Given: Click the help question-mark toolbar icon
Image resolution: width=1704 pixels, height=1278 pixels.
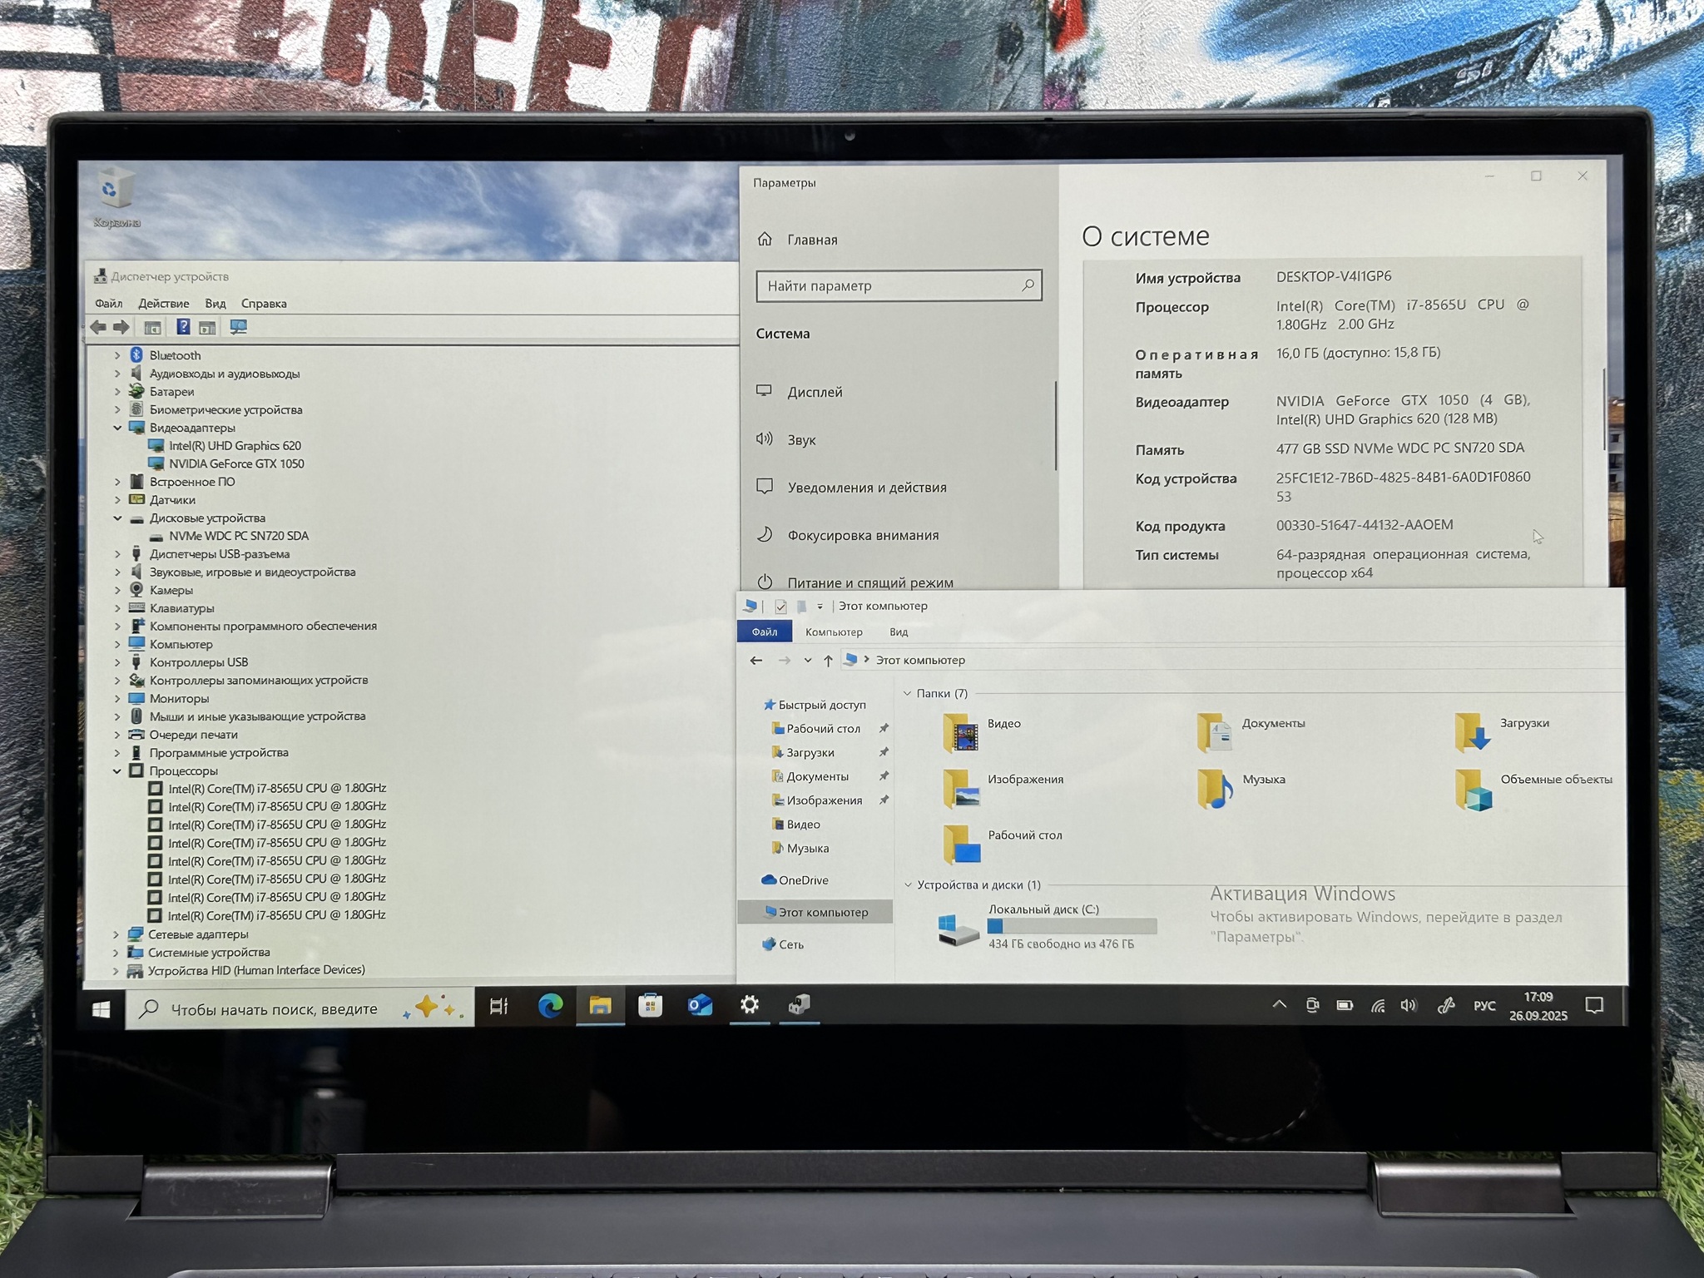Looking at the screenshot, I should [183, 327].
